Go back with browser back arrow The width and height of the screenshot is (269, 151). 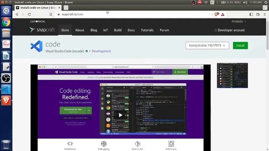pos(17,14)
